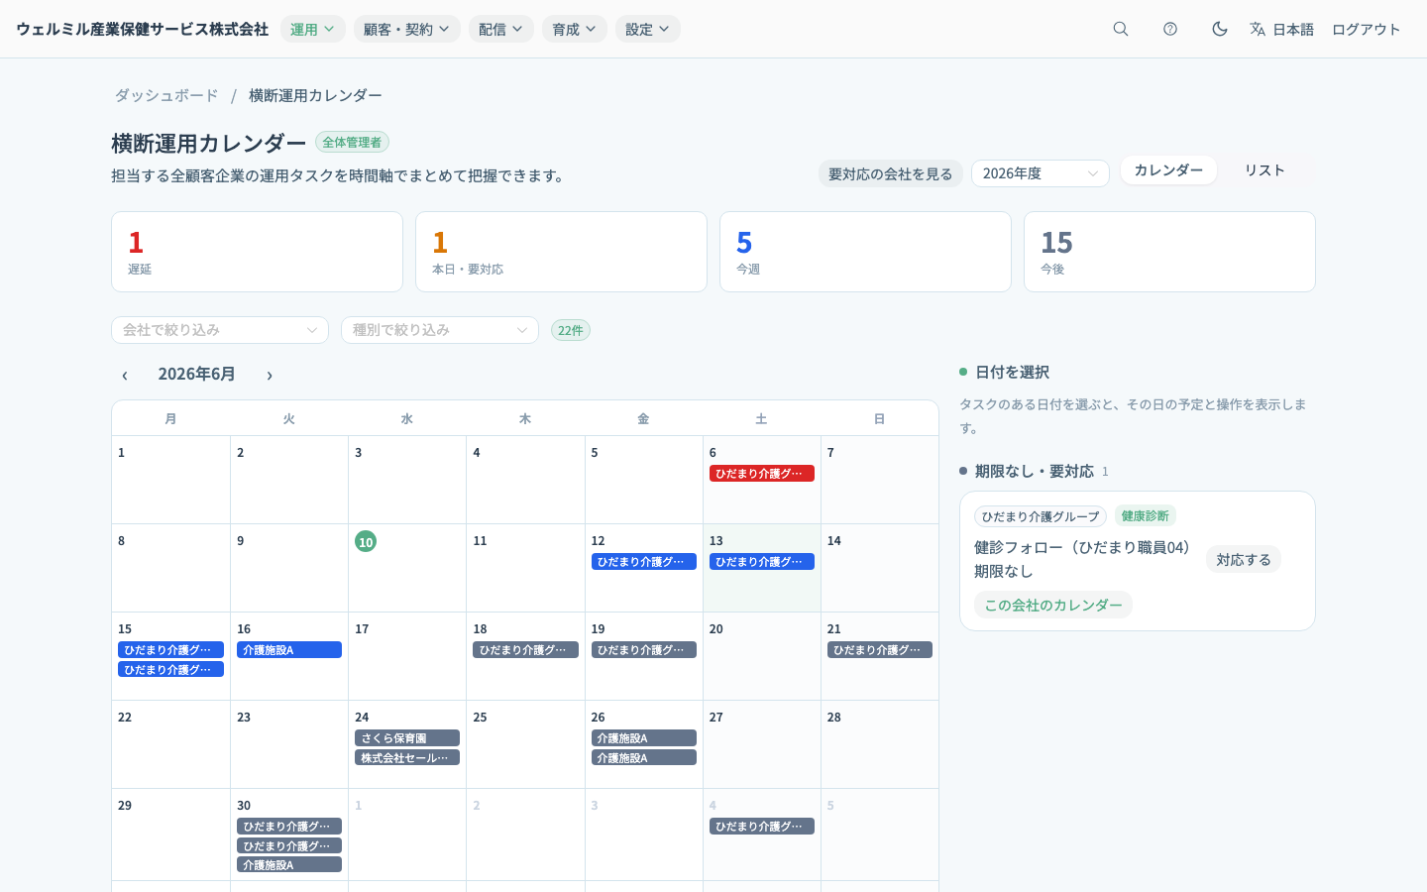Click the 22件 count badge
The width and height of the screenshot is (1427, 892).
pyautogui.click(x=570, y=330)
